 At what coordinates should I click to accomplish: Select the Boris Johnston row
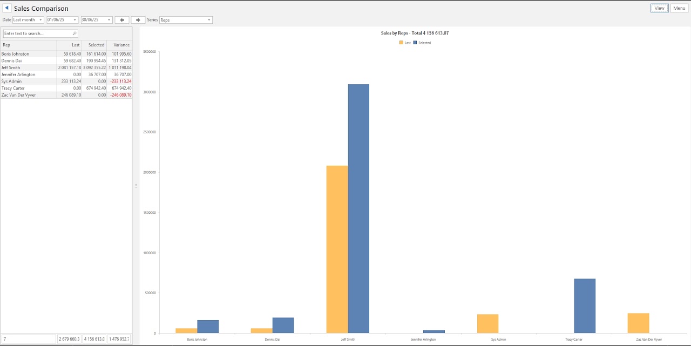pyautogui.click(x=66, y=54)
